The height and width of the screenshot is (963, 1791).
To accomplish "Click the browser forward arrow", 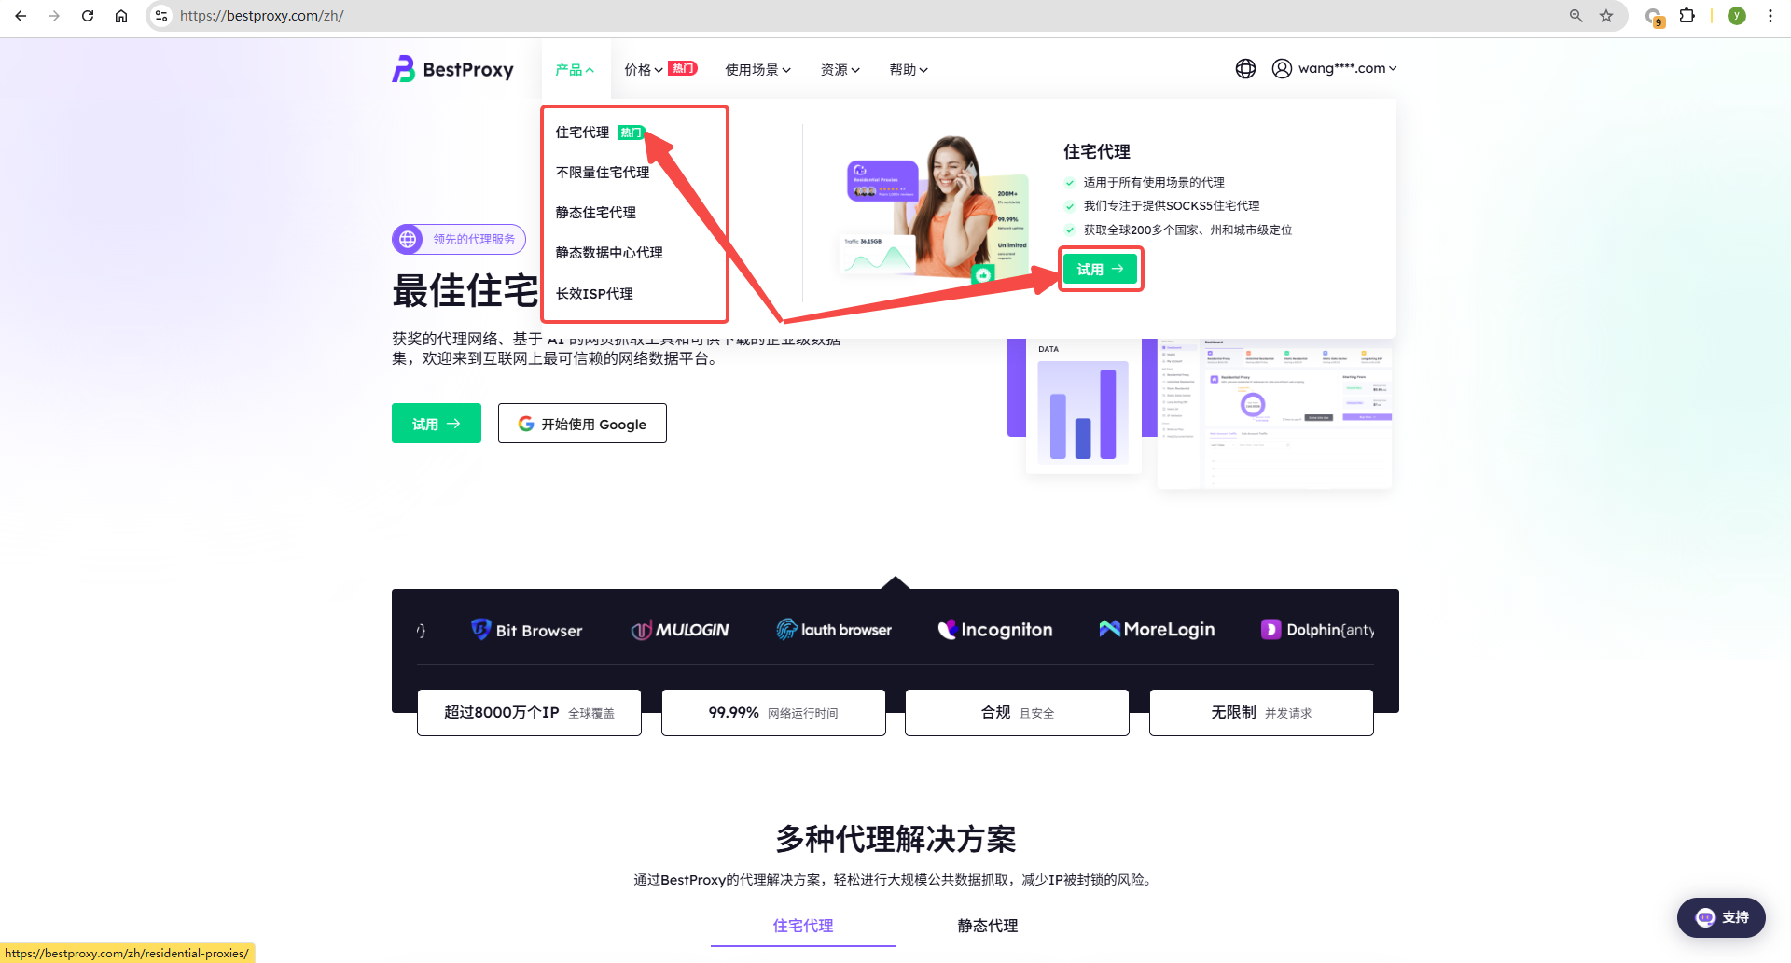I will [54, 16].
